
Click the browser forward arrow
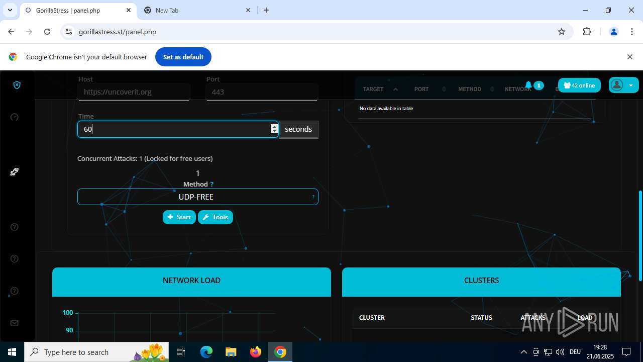click(x=29, y=32)
